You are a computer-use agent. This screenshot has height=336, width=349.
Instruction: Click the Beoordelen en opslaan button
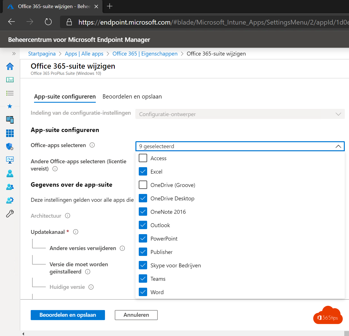(68, 315)
